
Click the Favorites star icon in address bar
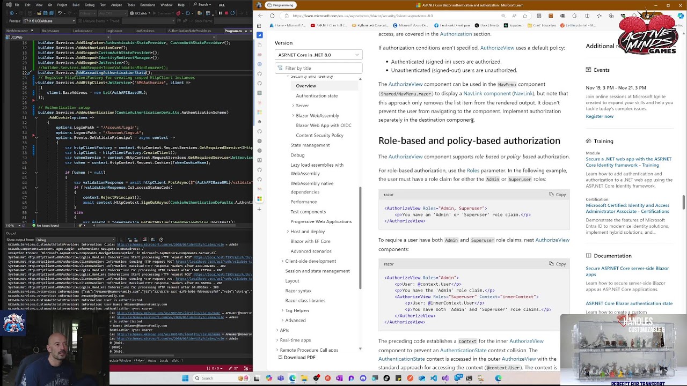point(525,16)
